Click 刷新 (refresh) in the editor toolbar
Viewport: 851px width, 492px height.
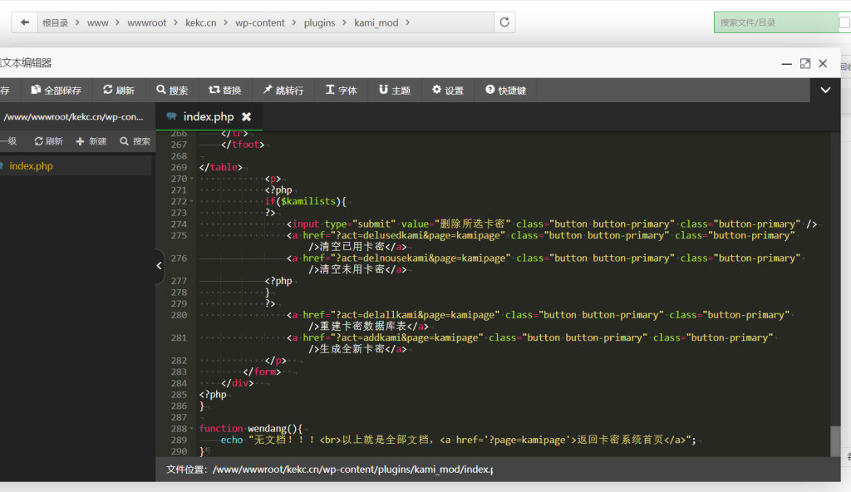(119, 90)
